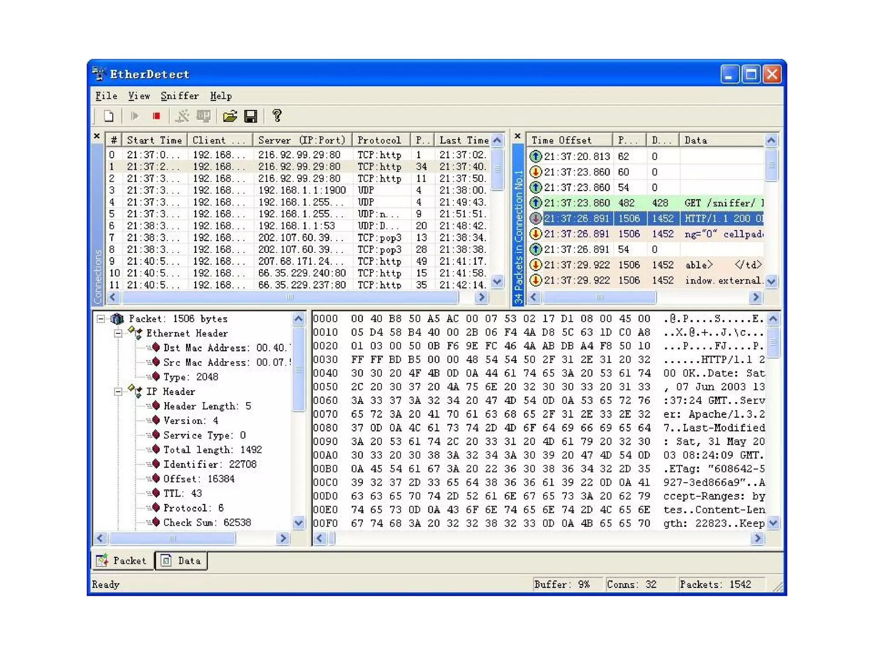Click the floppy disk Save icon

tap(251, 116)
